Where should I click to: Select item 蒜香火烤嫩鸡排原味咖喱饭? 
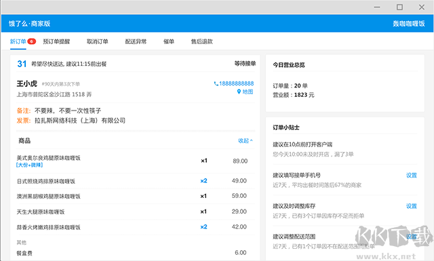coord(48,227)
